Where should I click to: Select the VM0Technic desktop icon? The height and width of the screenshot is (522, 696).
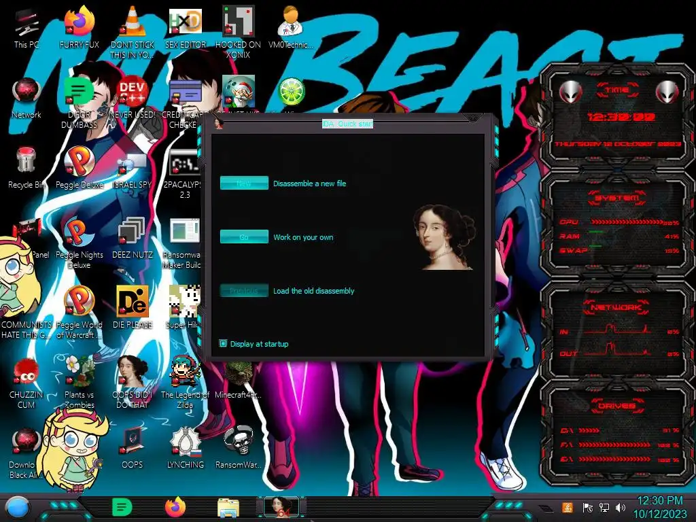(x=290, y=28)
